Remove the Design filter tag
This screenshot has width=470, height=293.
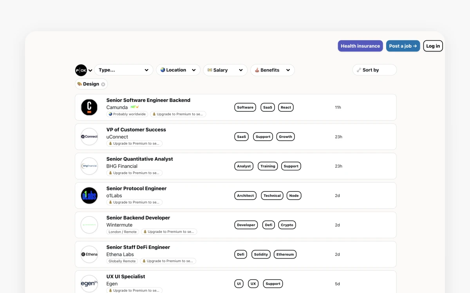[x=103, y=84]
